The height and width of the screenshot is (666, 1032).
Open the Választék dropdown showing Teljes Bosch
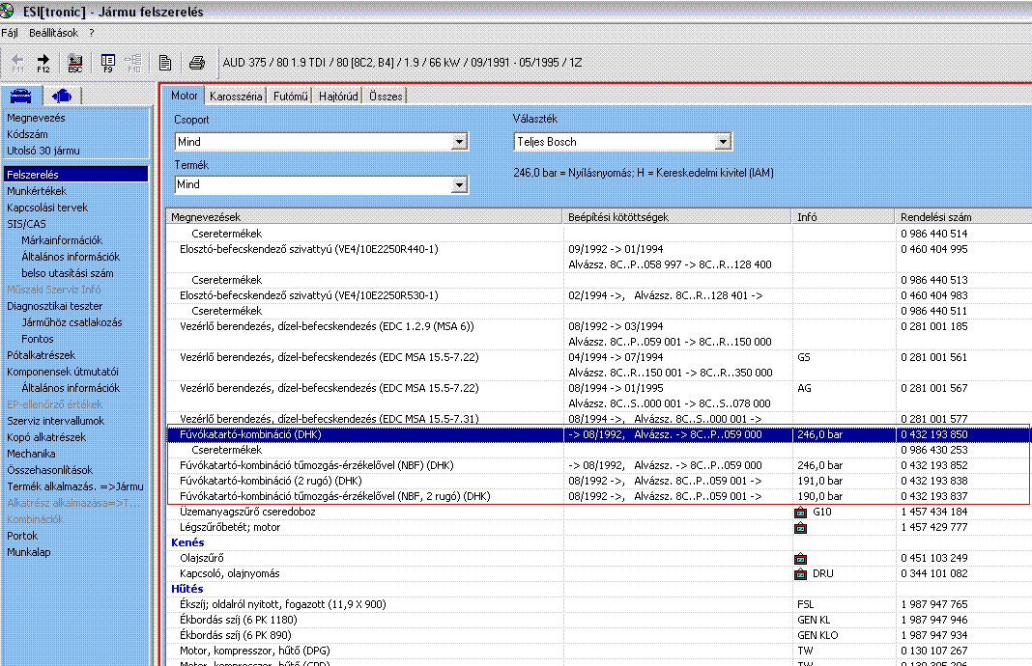724,141
